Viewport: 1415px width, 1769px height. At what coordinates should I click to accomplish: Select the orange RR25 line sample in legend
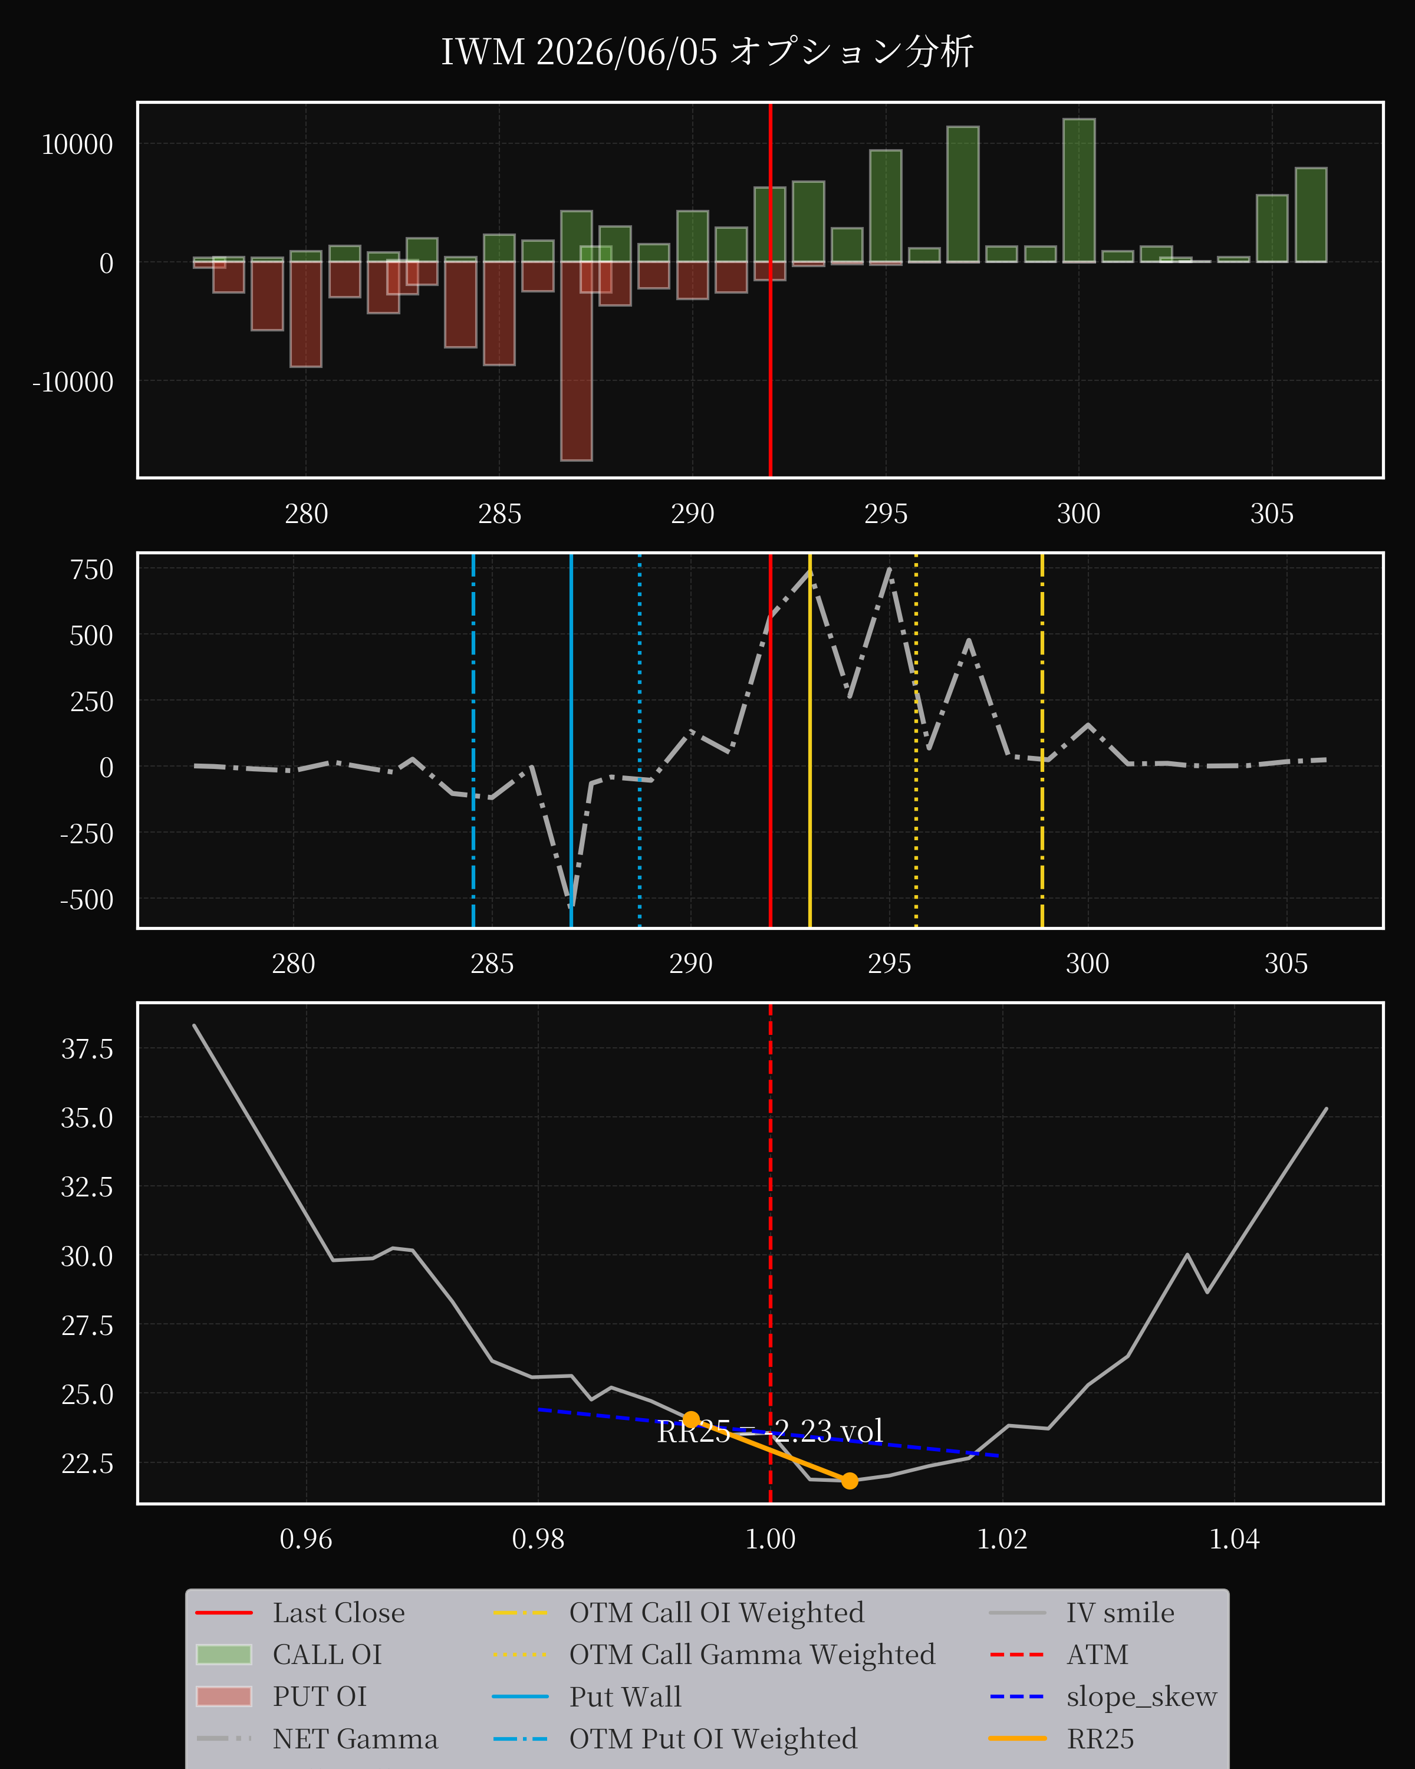coord(1017,1739)
